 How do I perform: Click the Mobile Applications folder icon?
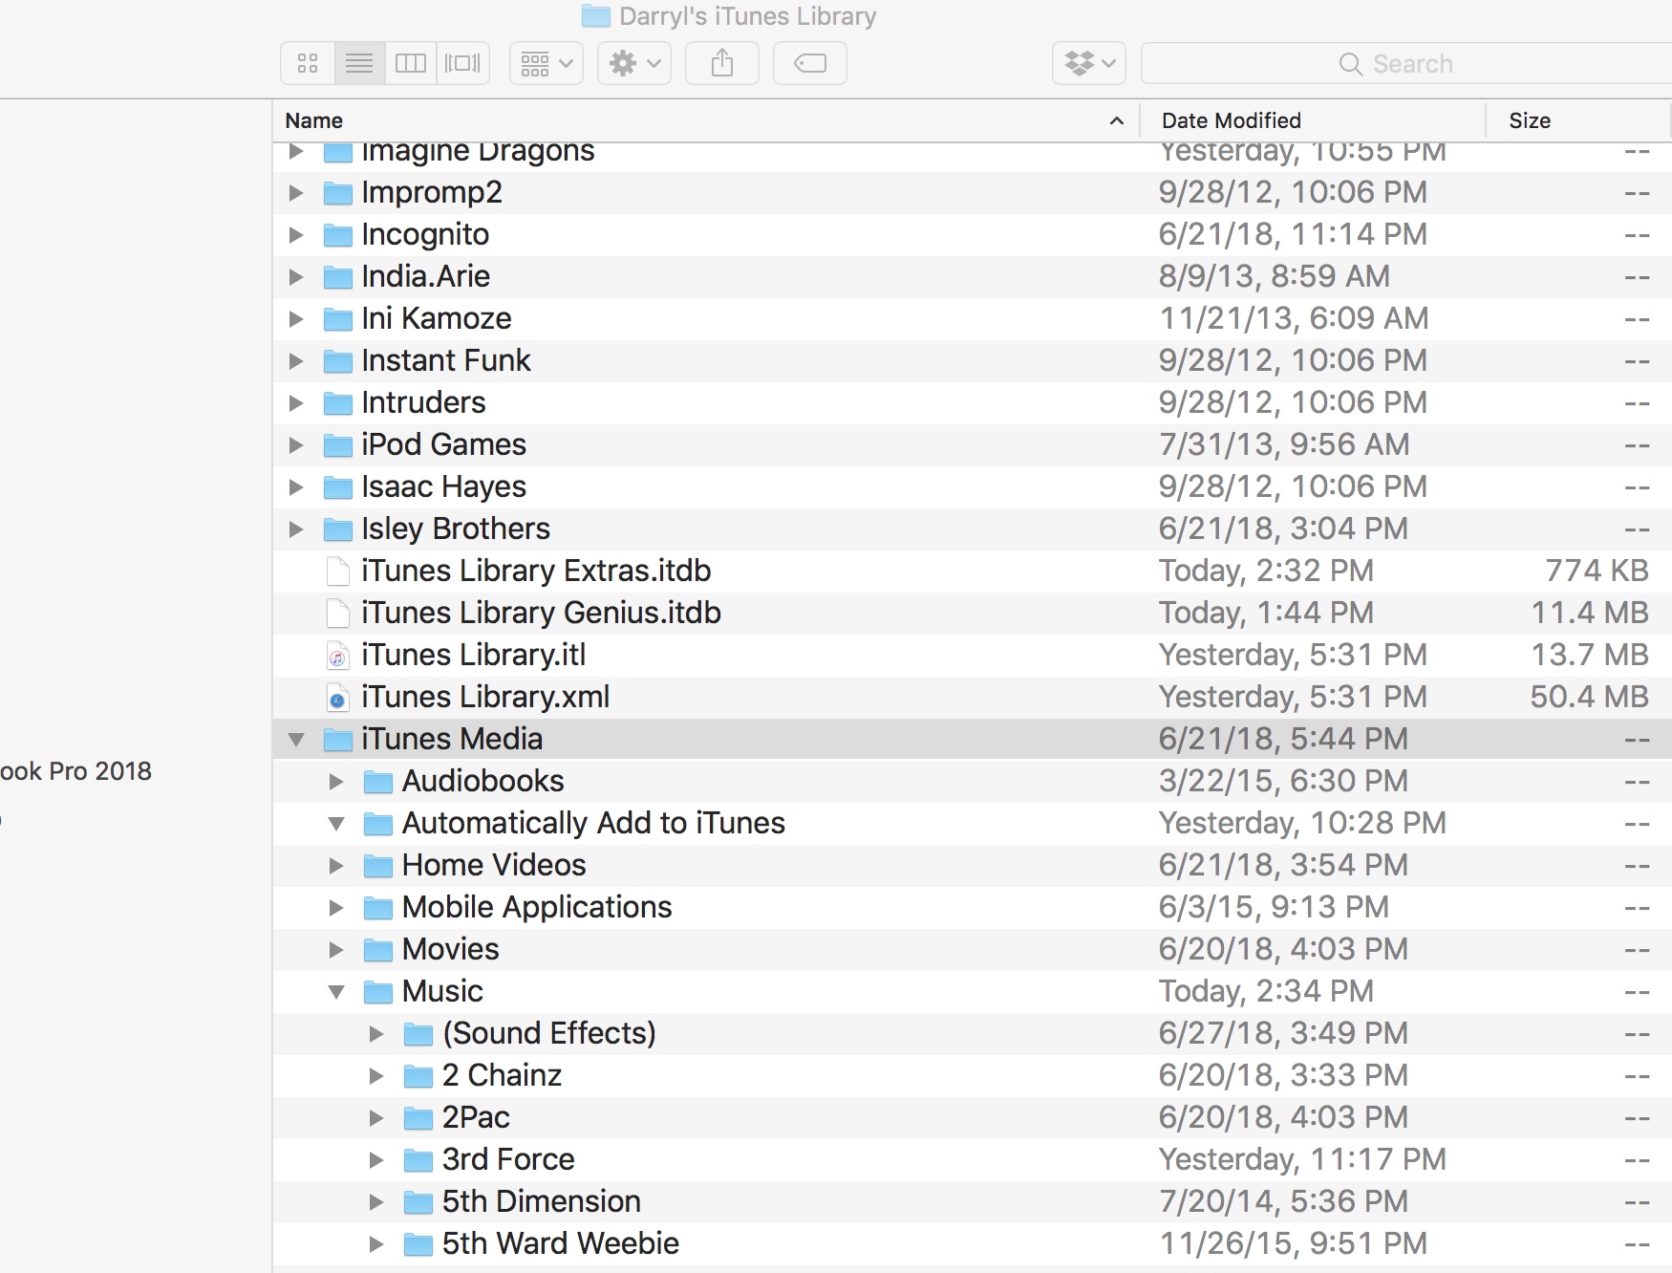(378, 908)
